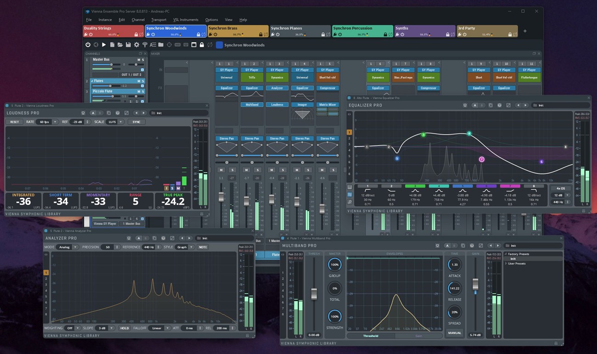This screenshot has height=354, width=597.
Task: Click the ATTACK knob in Multiband Pro
Action: 455,265
